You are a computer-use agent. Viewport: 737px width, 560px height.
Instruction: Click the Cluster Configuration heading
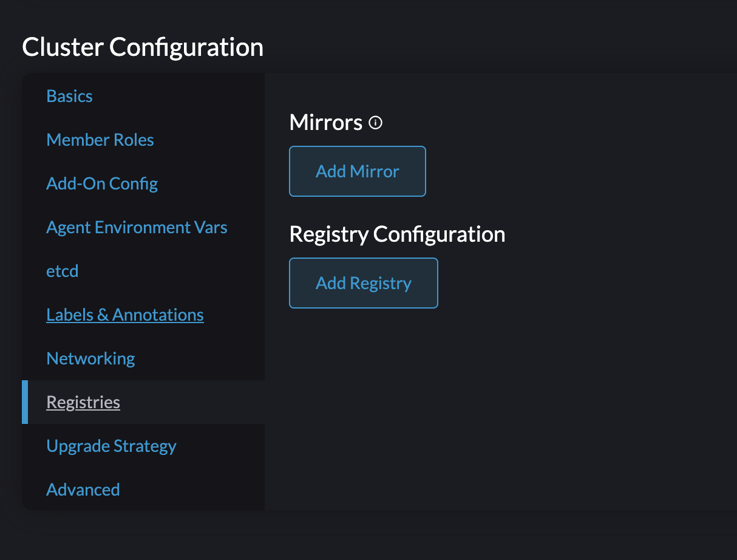coord(143,47)
